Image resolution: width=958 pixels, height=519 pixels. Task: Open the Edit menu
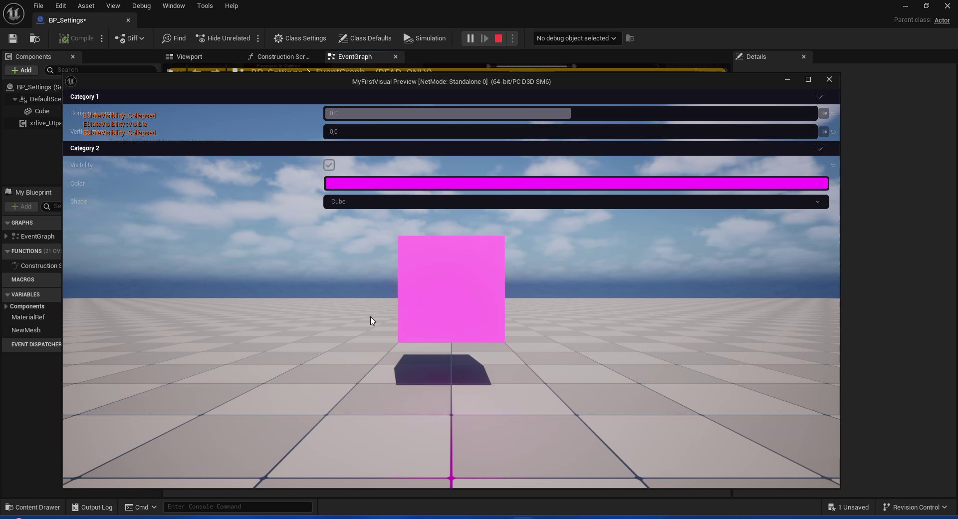click(x=60, y=6)
